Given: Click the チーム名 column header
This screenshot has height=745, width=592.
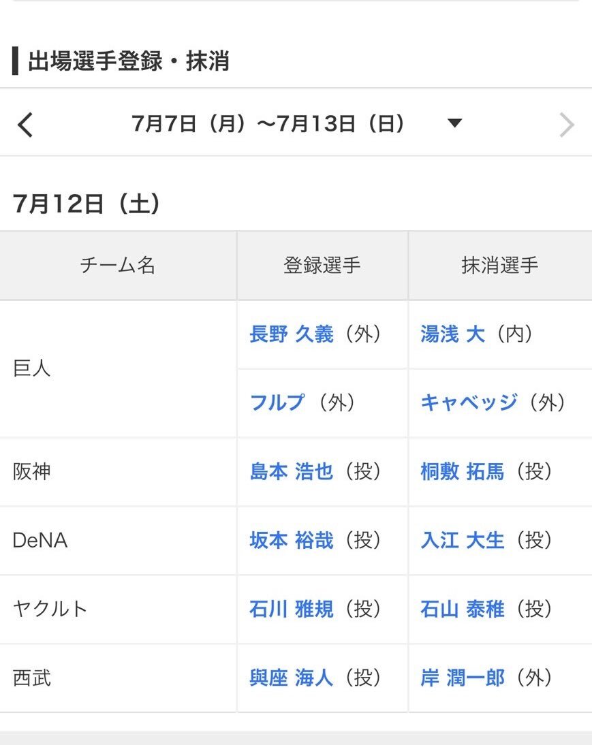Looking at the screenshot, I should click(118, 265).
